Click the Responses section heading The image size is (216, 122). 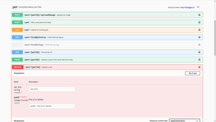coord(19,121)
